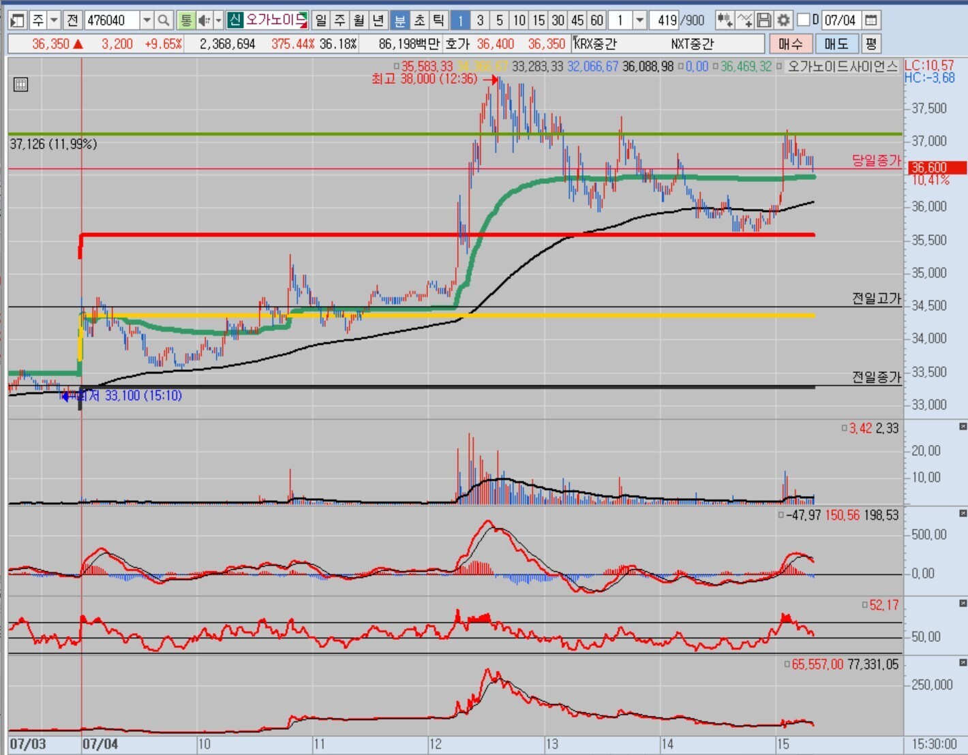The image size is (968, 755).
Task: Enable the D date checkbox
Action: [804, 20]
